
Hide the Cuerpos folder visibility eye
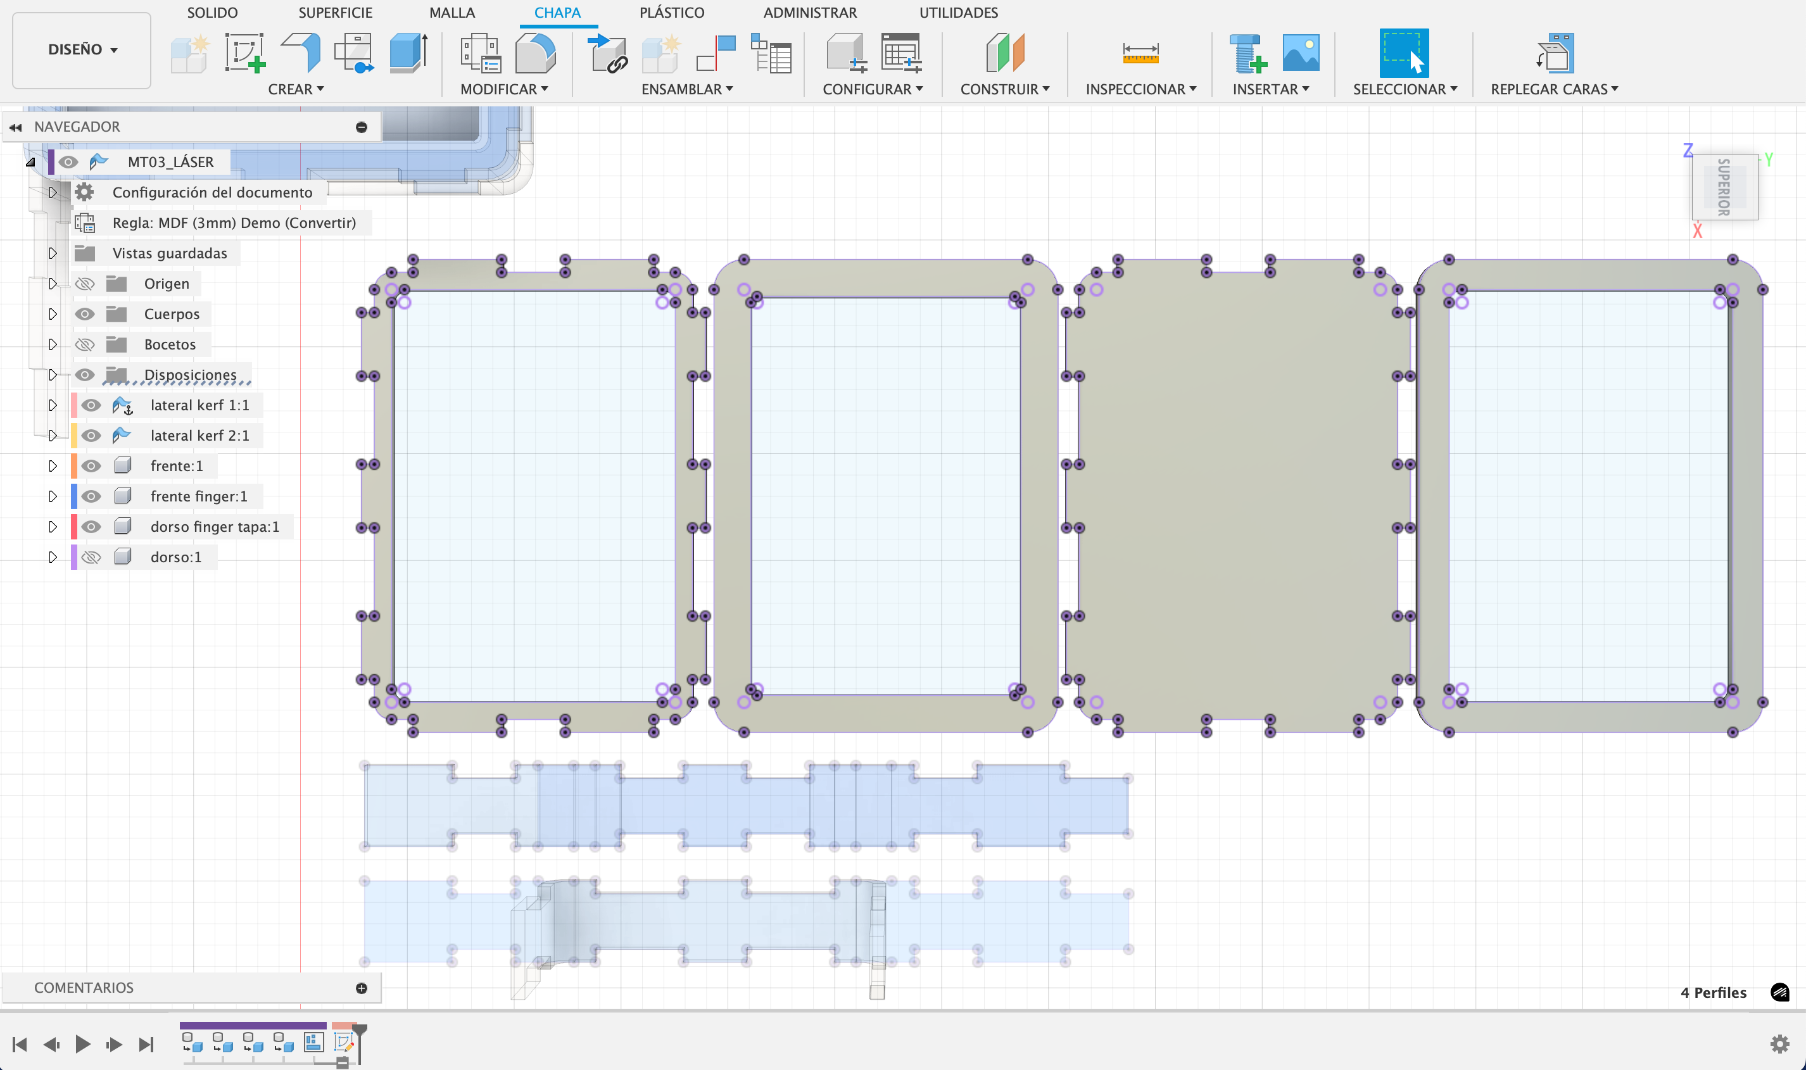pyautogui.click(x=85, y=313)
